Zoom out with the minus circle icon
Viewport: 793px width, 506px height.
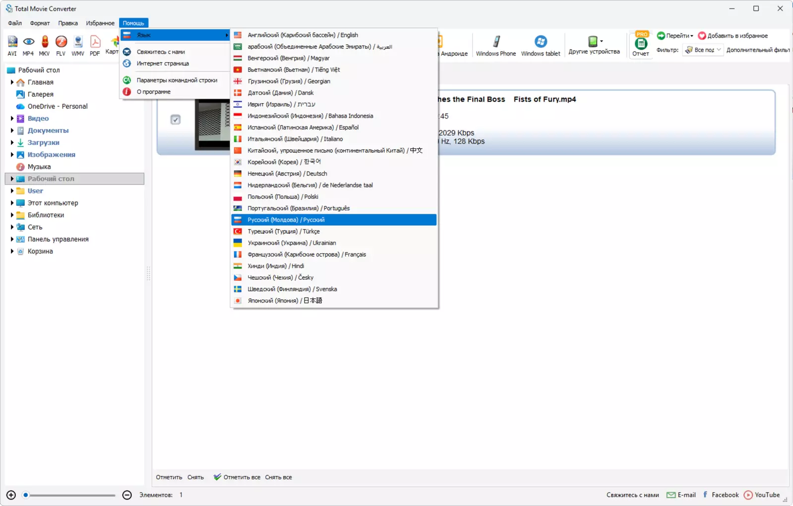point(127,495)
